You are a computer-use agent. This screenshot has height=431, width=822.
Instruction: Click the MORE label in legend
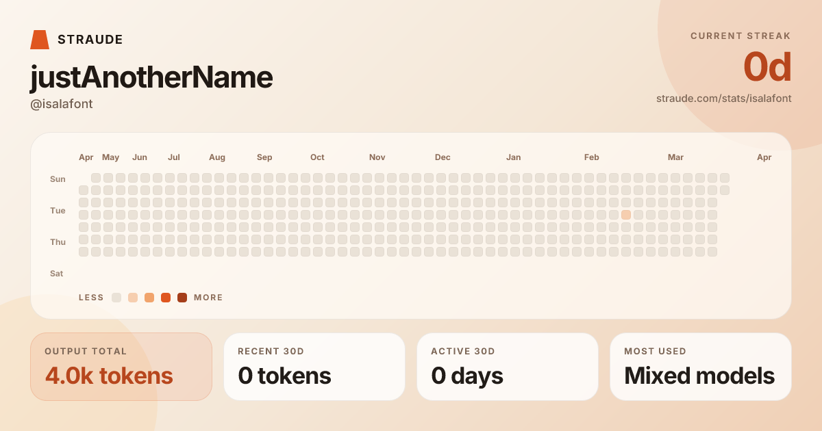click(208, 298)
